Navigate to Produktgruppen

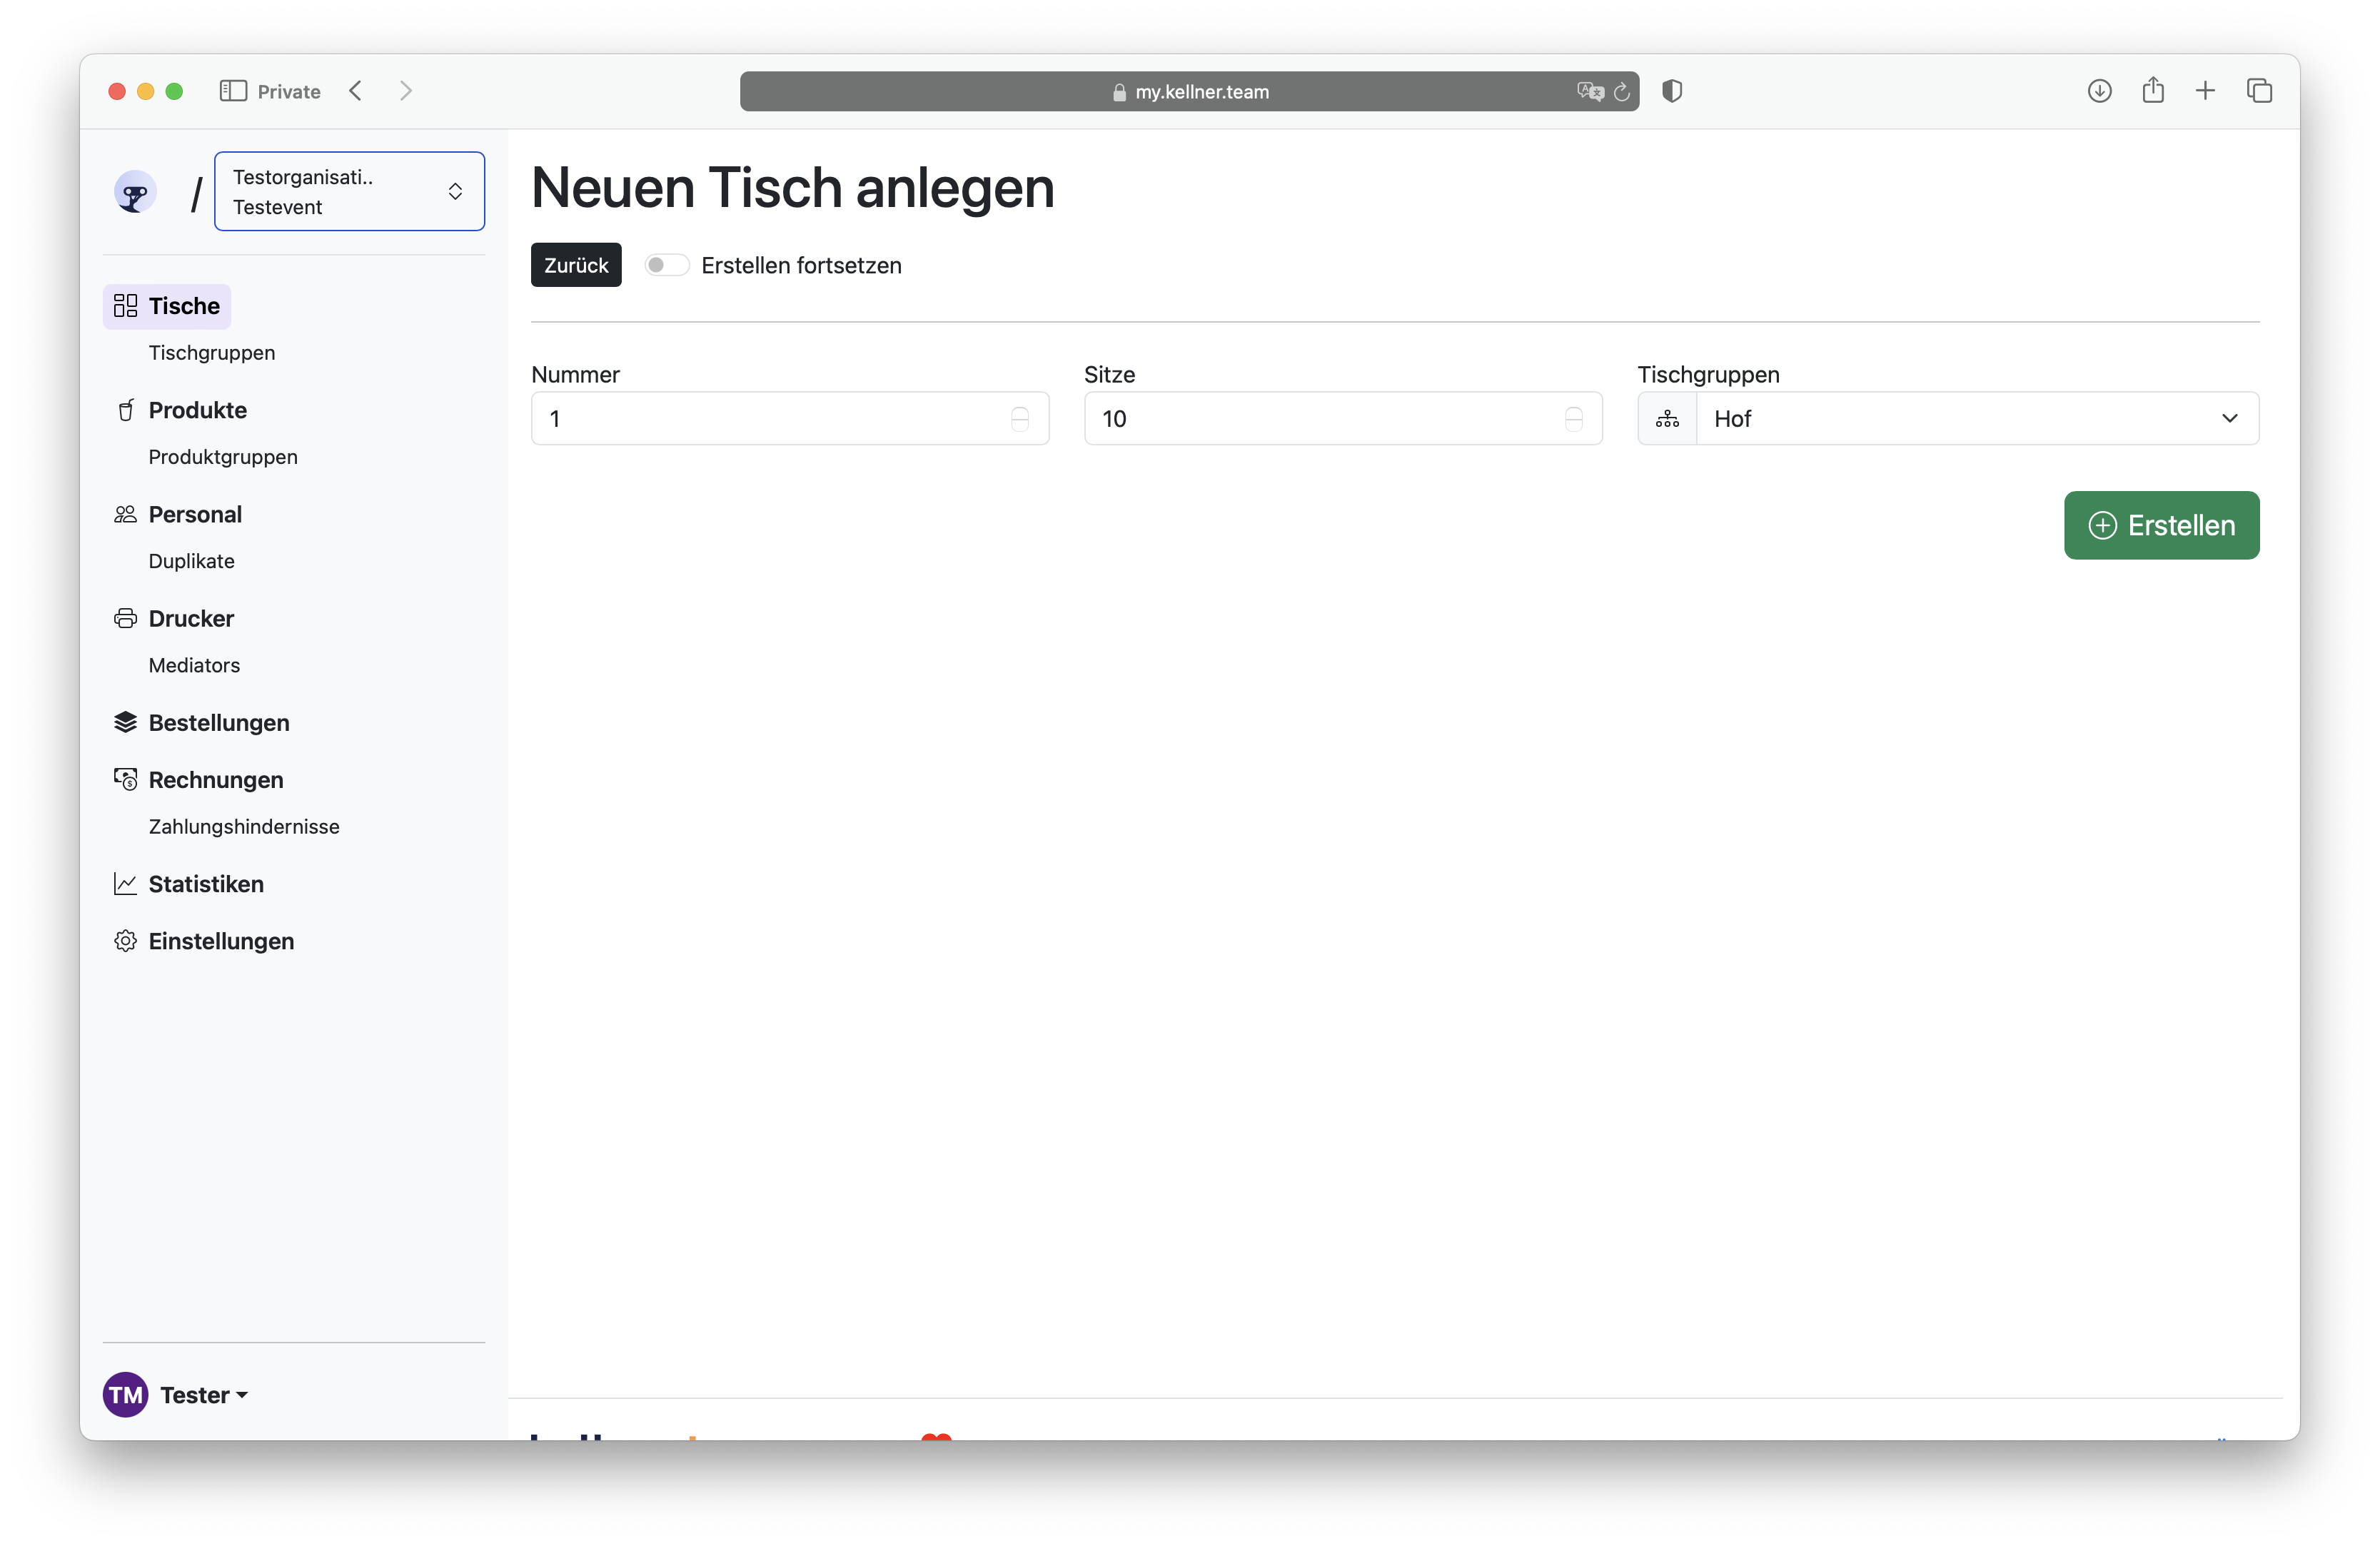[x=223, y=457]
